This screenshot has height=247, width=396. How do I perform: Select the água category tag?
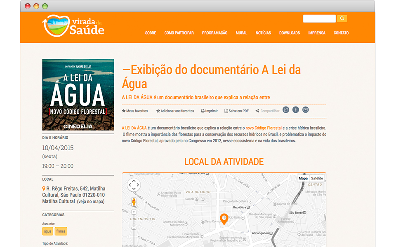click(x=47, y=231)
